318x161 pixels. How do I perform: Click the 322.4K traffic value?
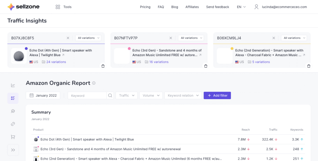click(267, 139)
